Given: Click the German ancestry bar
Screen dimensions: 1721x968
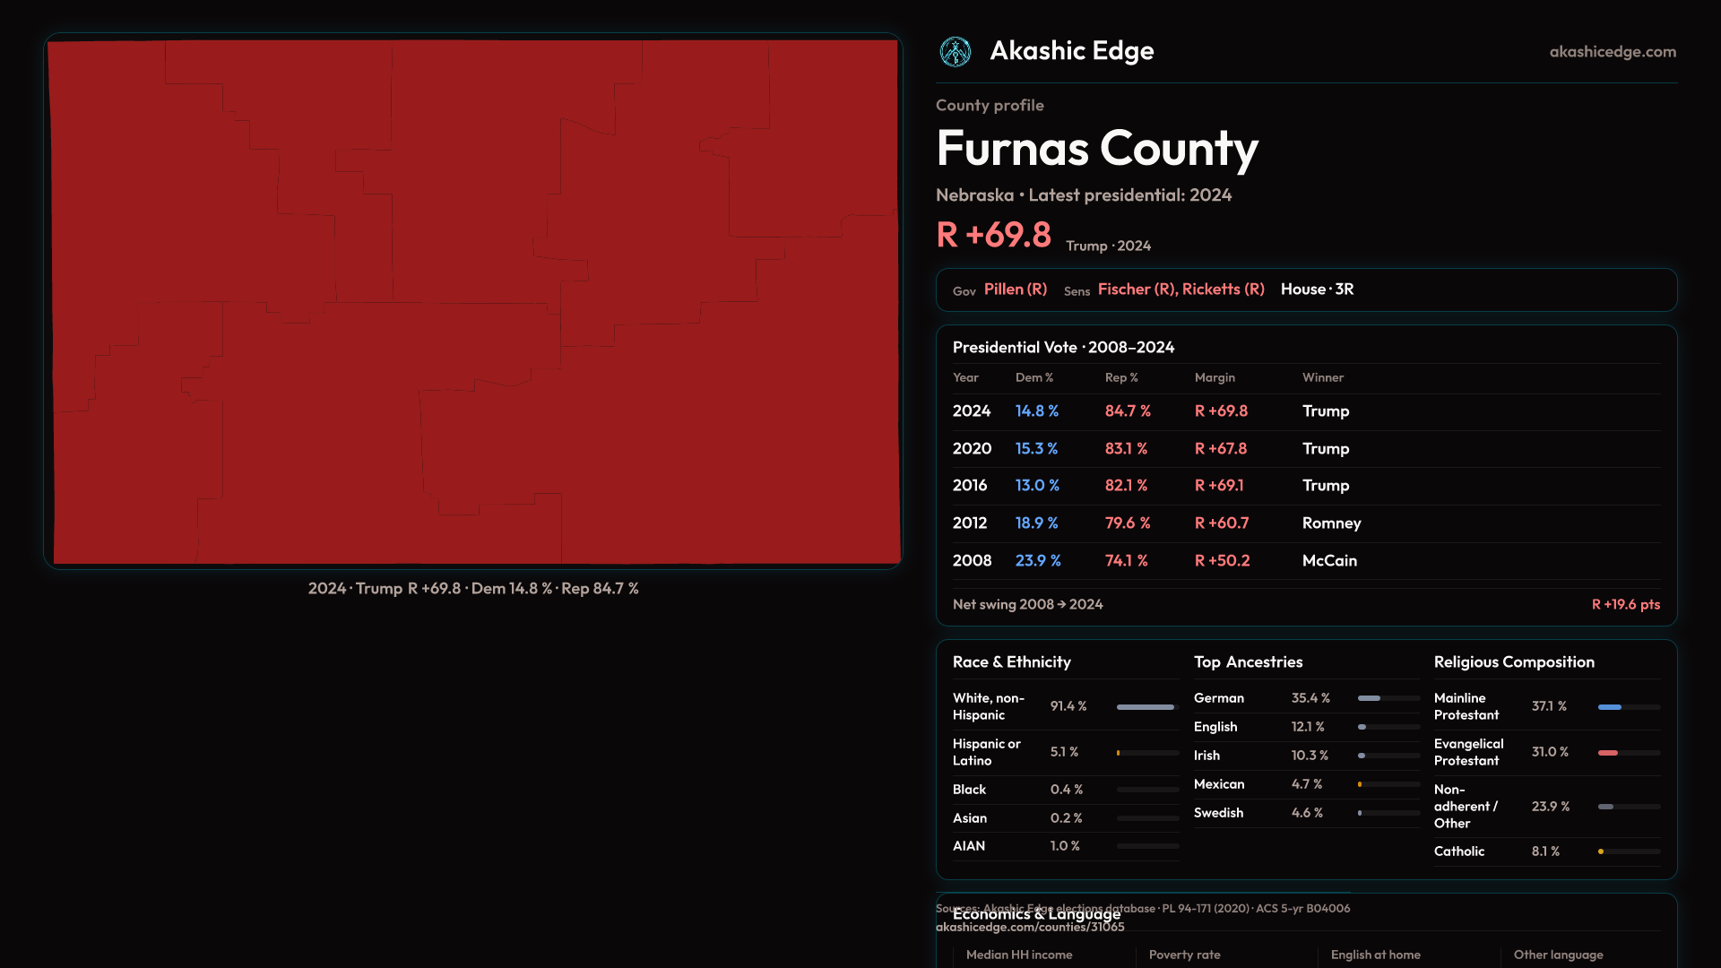Looking at the screenshot, I should (1369, 698).
